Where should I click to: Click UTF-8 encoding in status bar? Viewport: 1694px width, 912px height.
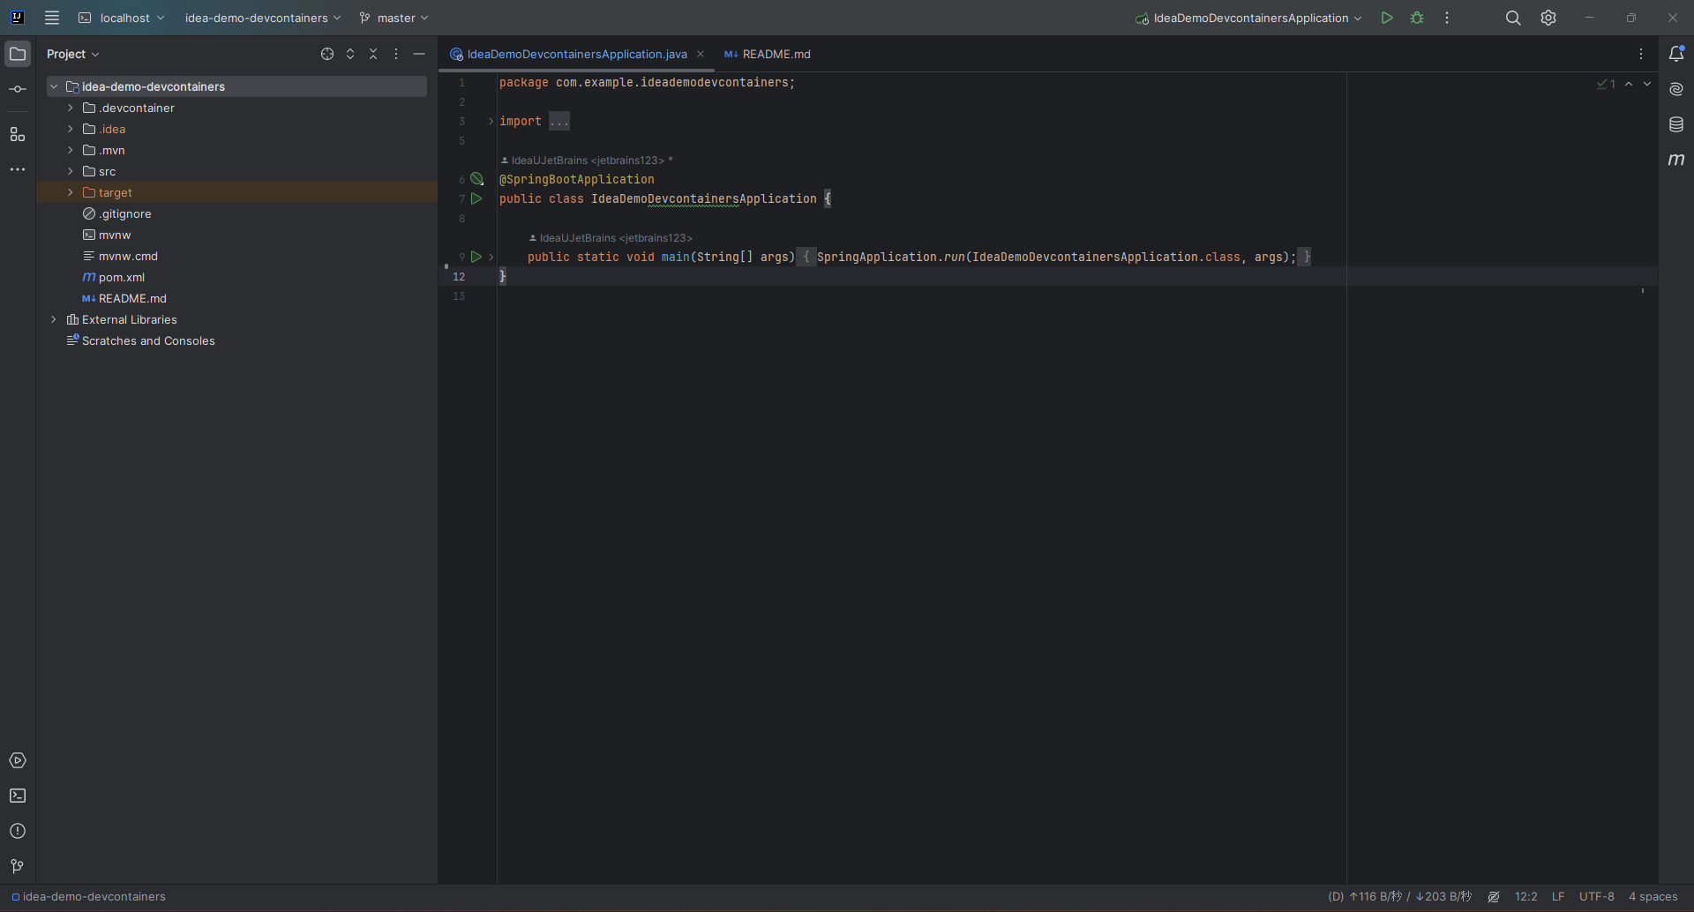[x=1597, y=897]
